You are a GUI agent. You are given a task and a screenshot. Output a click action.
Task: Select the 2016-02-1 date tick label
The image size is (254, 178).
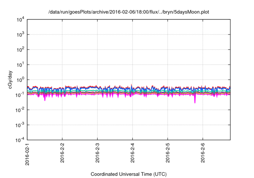pos(27,154)
